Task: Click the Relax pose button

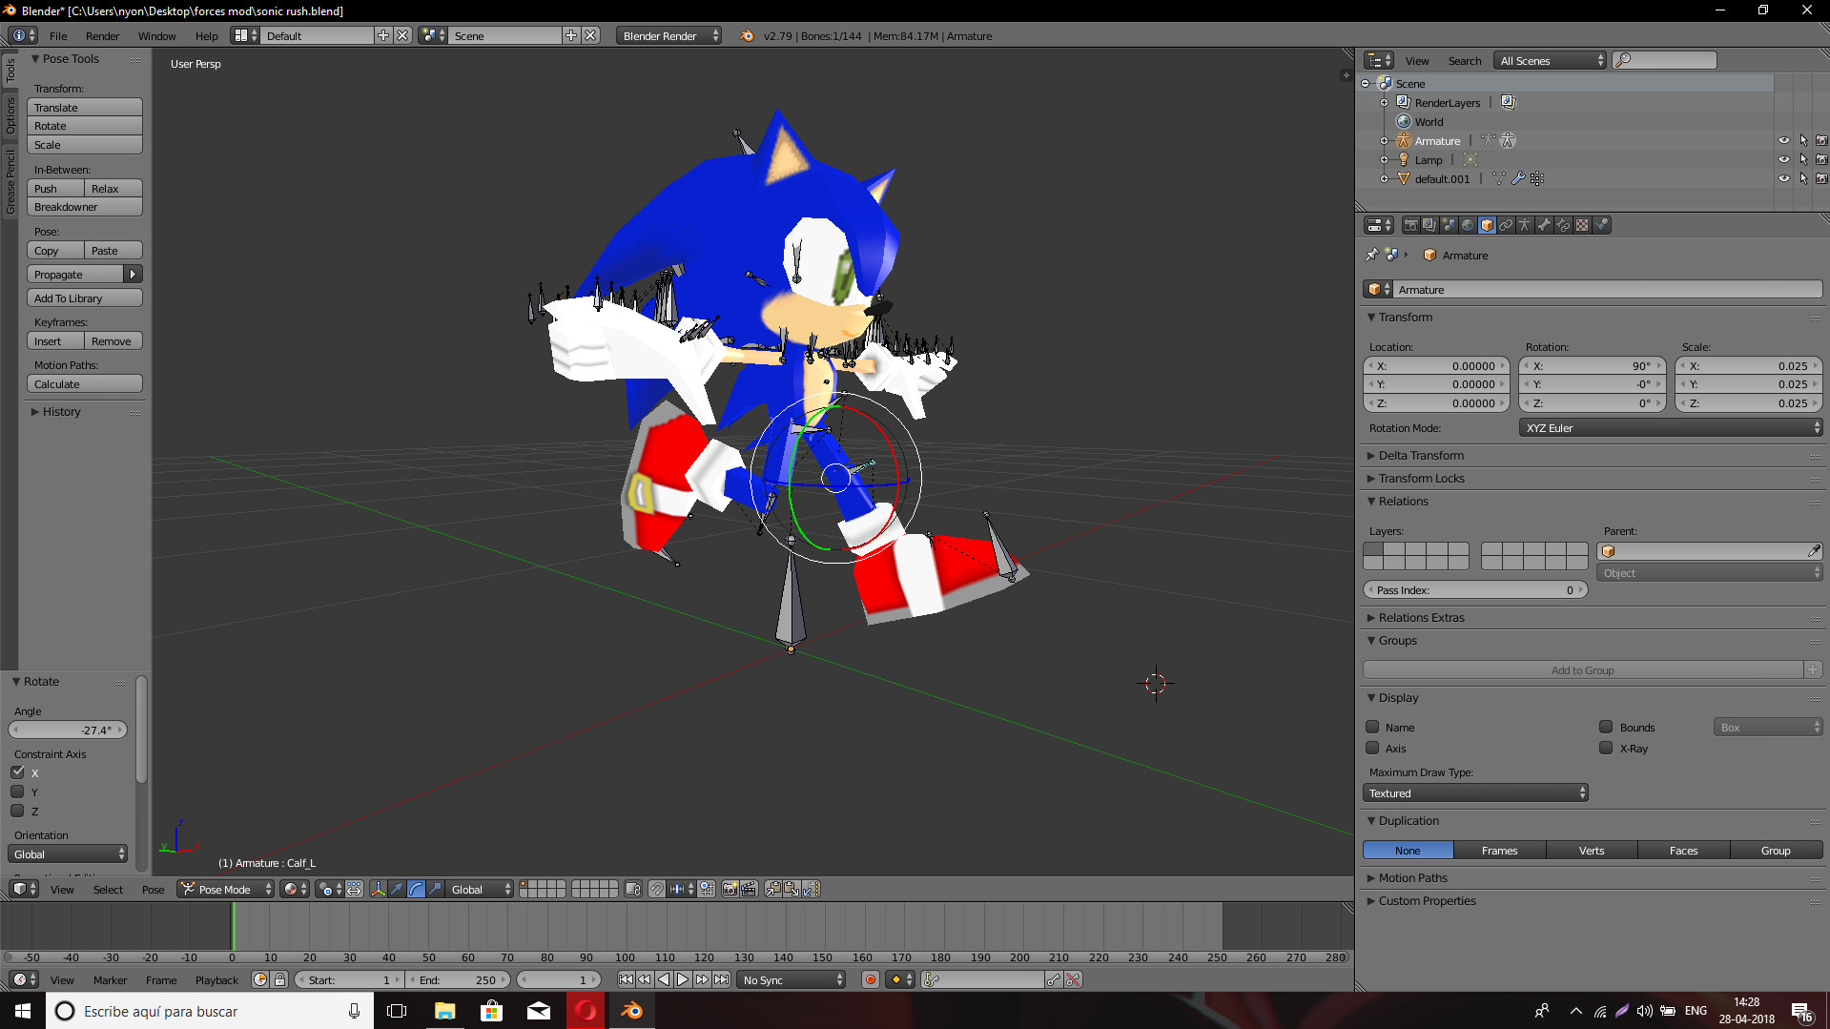Action: pos(113,189)
